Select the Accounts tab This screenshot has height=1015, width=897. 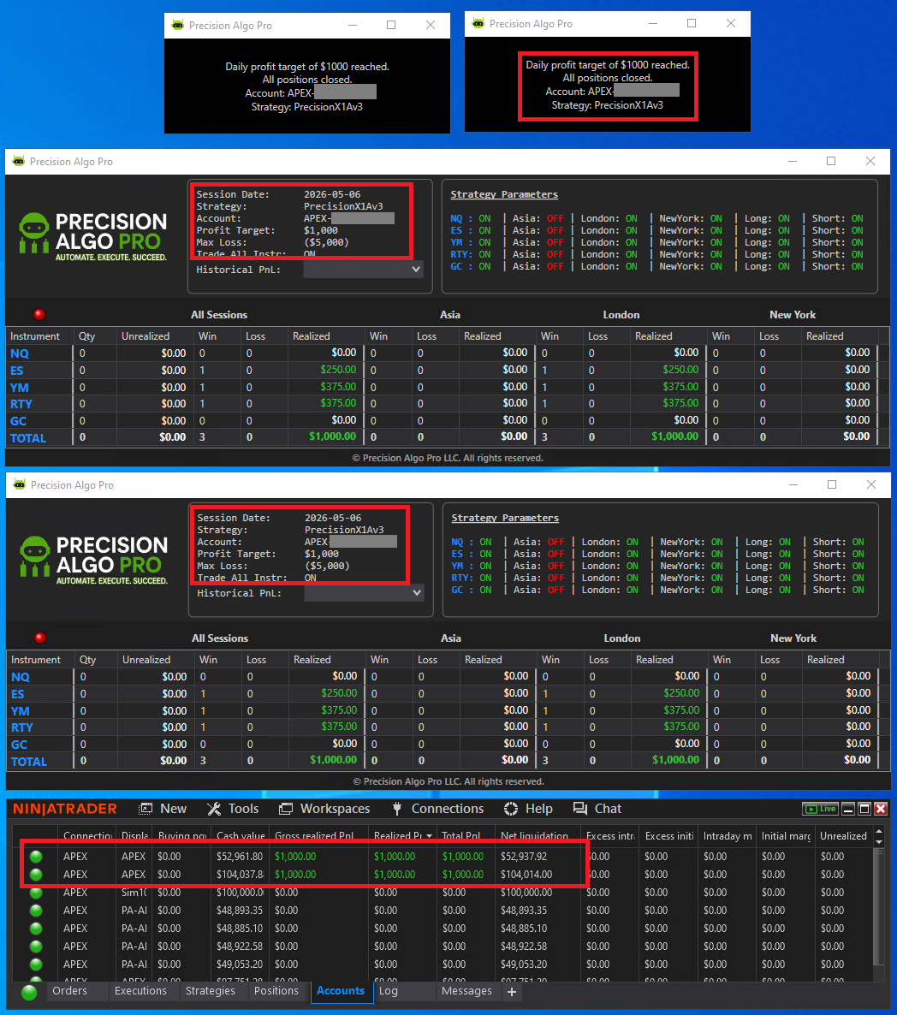[341, 991]
